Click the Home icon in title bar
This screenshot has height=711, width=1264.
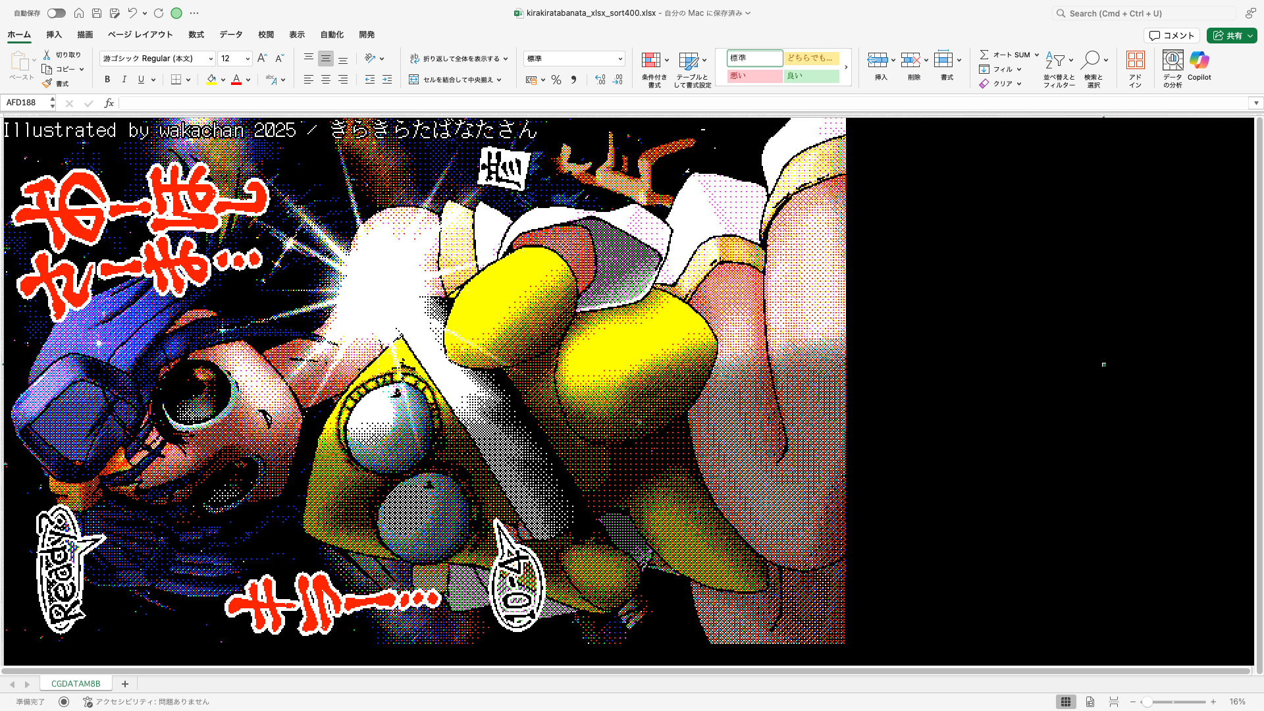(x=79, y=13)
